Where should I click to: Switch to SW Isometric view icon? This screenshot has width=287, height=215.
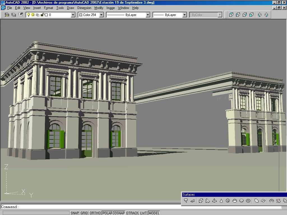(x=260, y=15)
